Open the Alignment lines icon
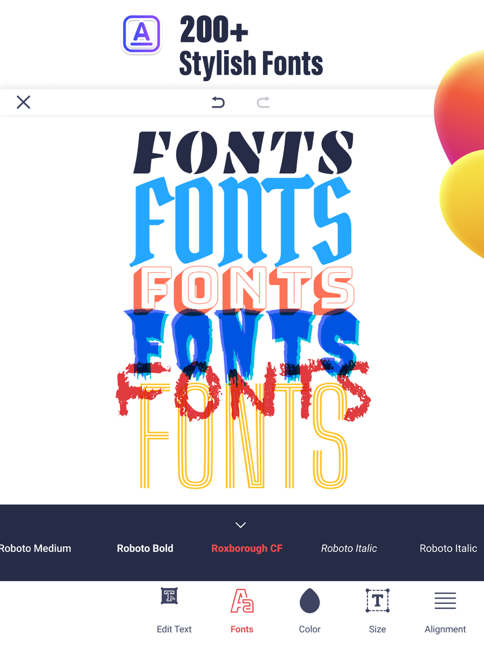This screenshot has width=484, height=645. [445, 601]
